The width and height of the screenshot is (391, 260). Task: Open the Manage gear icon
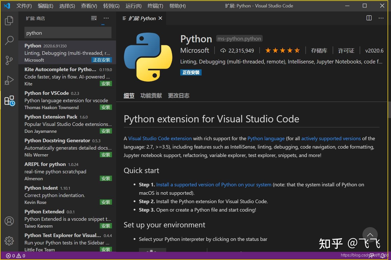(x=9, y=241)
